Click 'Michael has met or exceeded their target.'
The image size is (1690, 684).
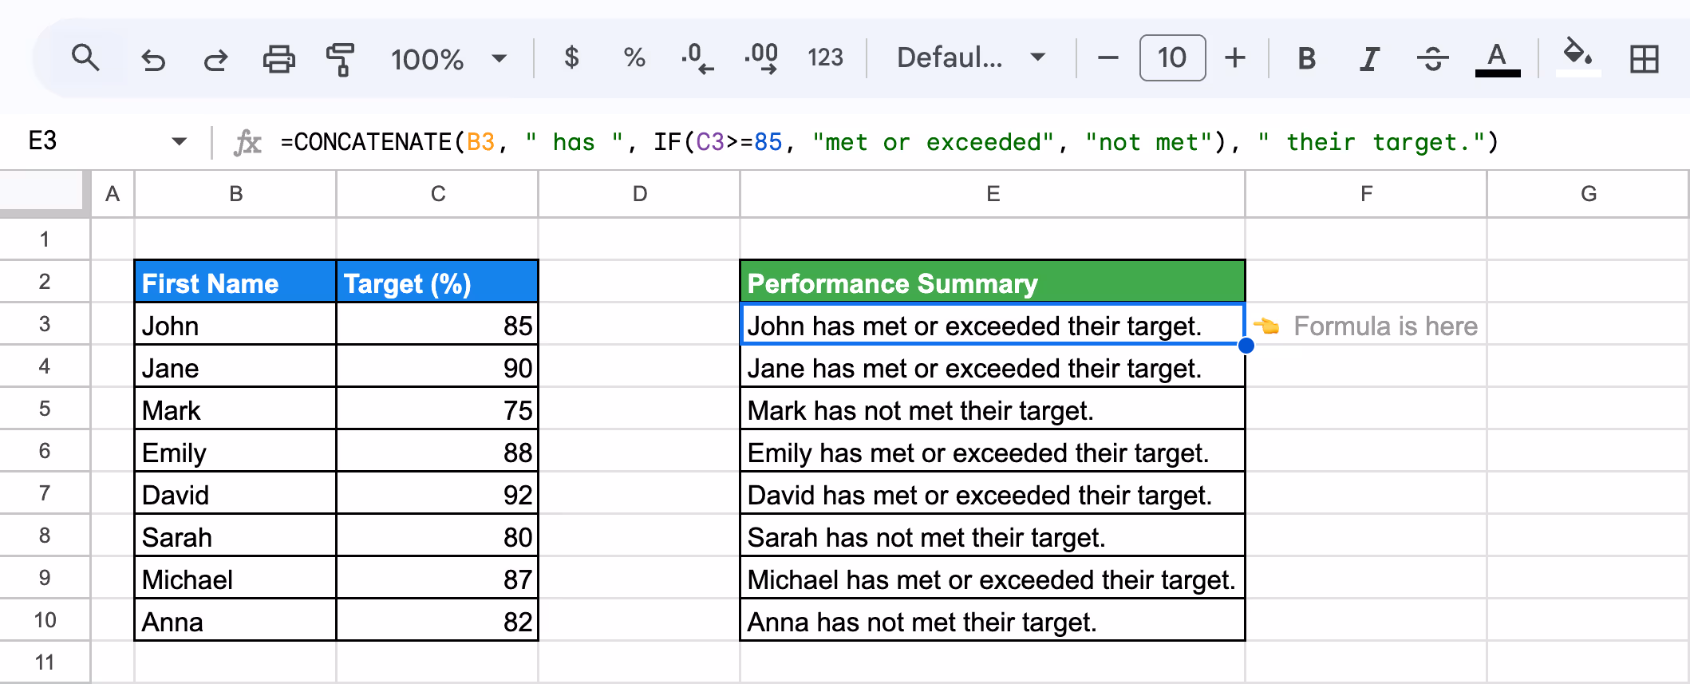pyautogui.click(x=993, y=578)
